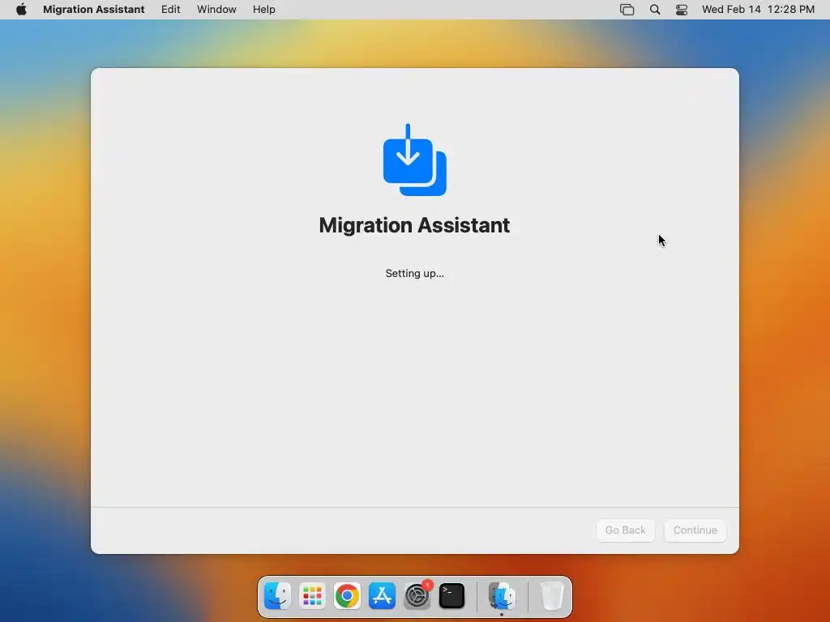Open the Edit menu
The height and width of the screenshot is (622, 830).
pyautogui.click(x=170, y=10)
